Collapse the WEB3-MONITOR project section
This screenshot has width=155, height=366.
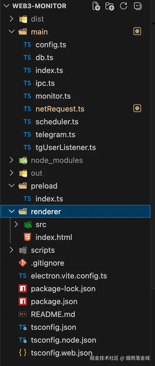click(7, 6)
